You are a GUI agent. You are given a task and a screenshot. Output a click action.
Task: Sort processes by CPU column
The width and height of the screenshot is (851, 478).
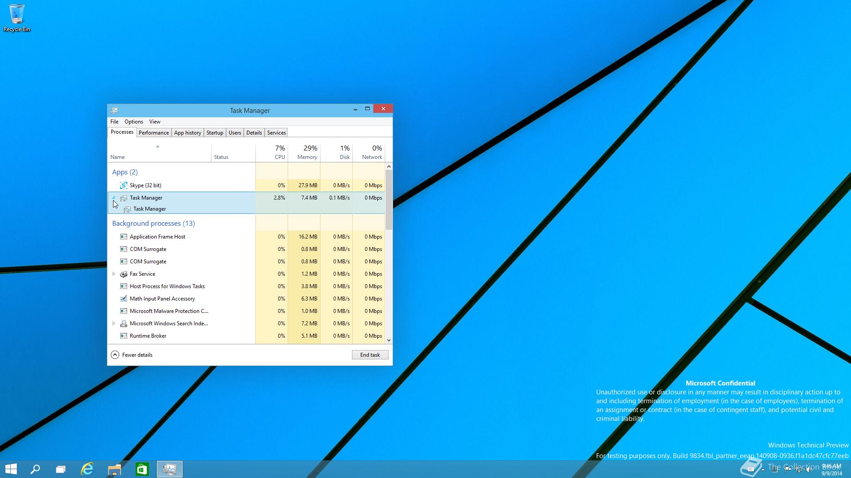coord(272,153)
